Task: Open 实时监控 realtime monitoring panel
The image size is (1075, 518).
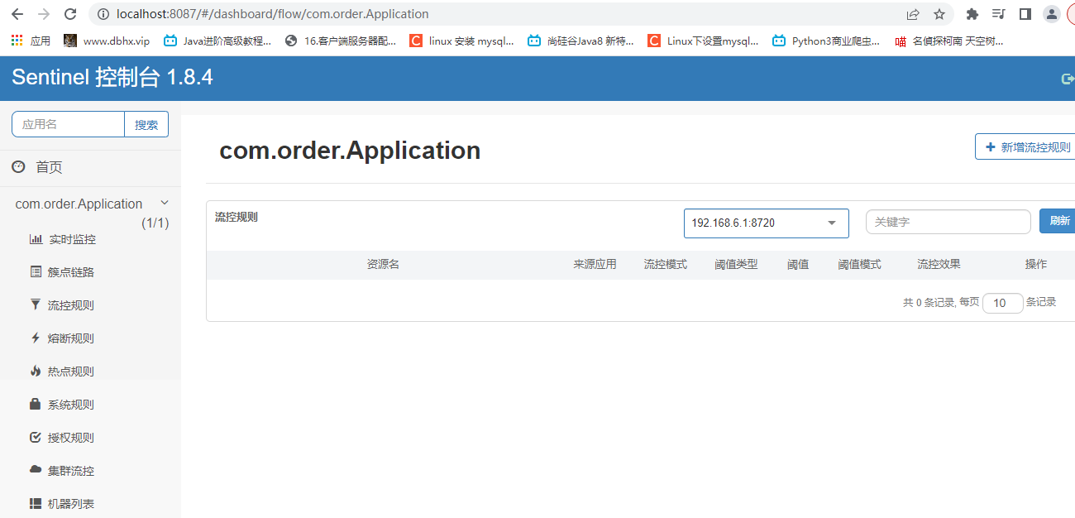Action: pos(66,239)
